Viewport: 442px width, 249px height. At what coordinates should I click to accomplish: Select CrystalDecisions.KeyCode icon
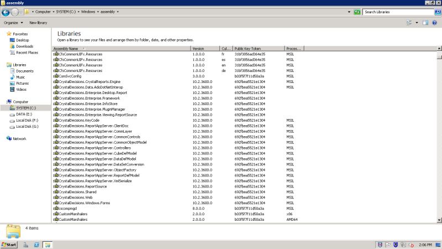56,120
